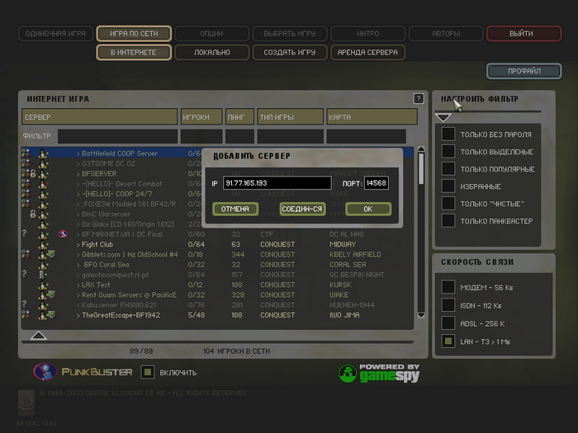Toggle the PunkBuster ВКЛЮЧИТЬ checkbox
The image size is (578, 433).
pyautogui.click(x=148, y=372)
